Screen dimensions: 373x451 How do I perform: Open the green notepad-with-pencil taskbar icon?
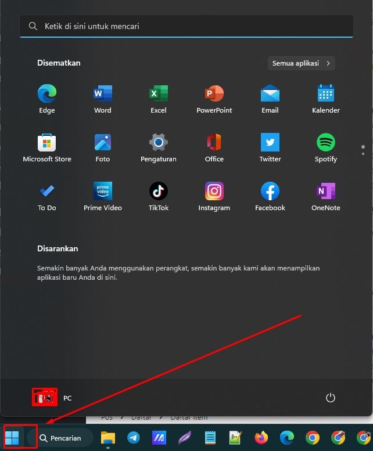point(235,438)
